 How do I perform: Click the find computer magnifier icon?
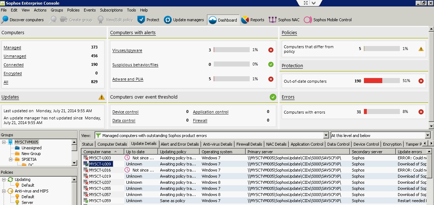click(x=53, y=20)
